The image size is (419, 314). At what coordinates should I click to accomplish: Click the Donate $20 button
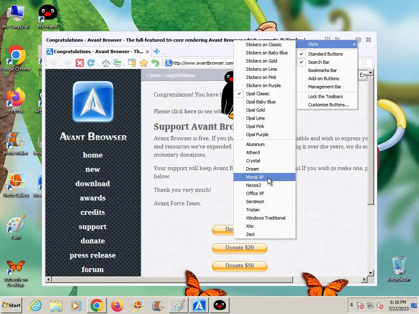tap(240, 248)
